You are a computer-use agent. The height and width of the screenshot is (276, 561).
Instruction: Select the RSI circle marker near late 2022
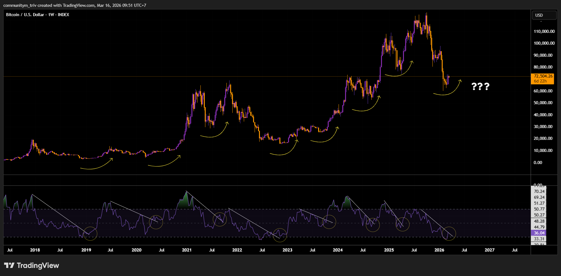click(280, 235)
